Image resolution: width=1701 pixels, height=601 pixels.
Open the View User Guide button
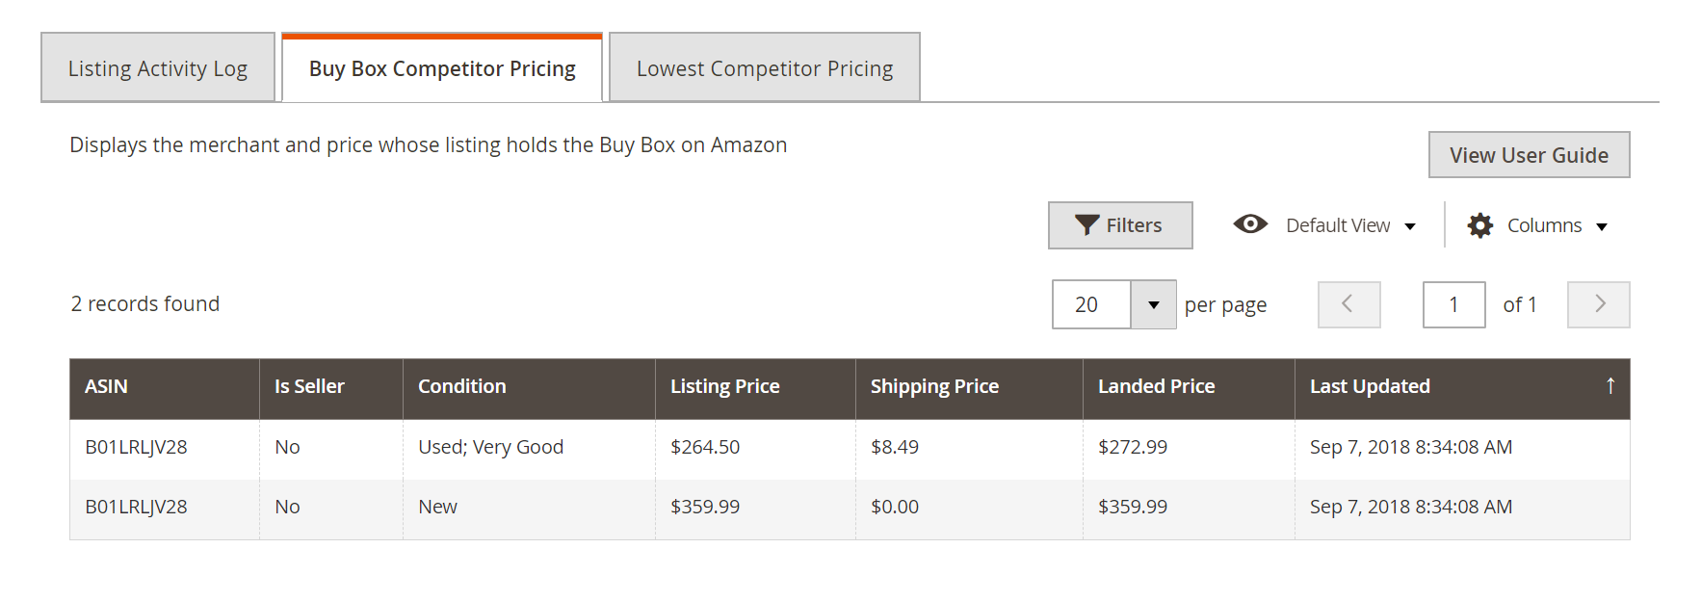1529,155
